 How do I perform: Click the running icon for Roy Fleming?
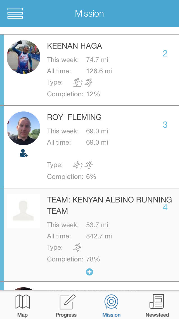tap(89, 165)
